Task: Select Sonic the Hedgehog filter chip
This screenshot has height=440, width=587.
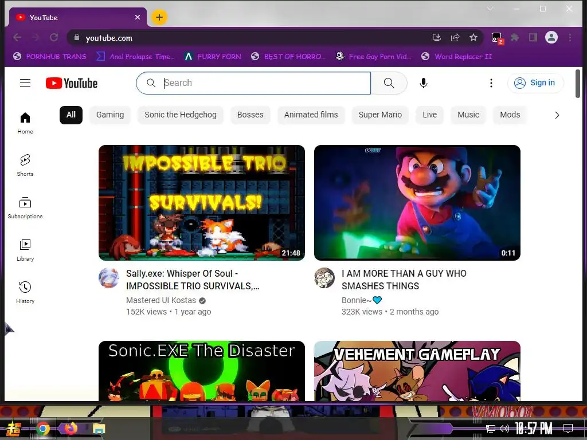Action: [x=181, y=115]
